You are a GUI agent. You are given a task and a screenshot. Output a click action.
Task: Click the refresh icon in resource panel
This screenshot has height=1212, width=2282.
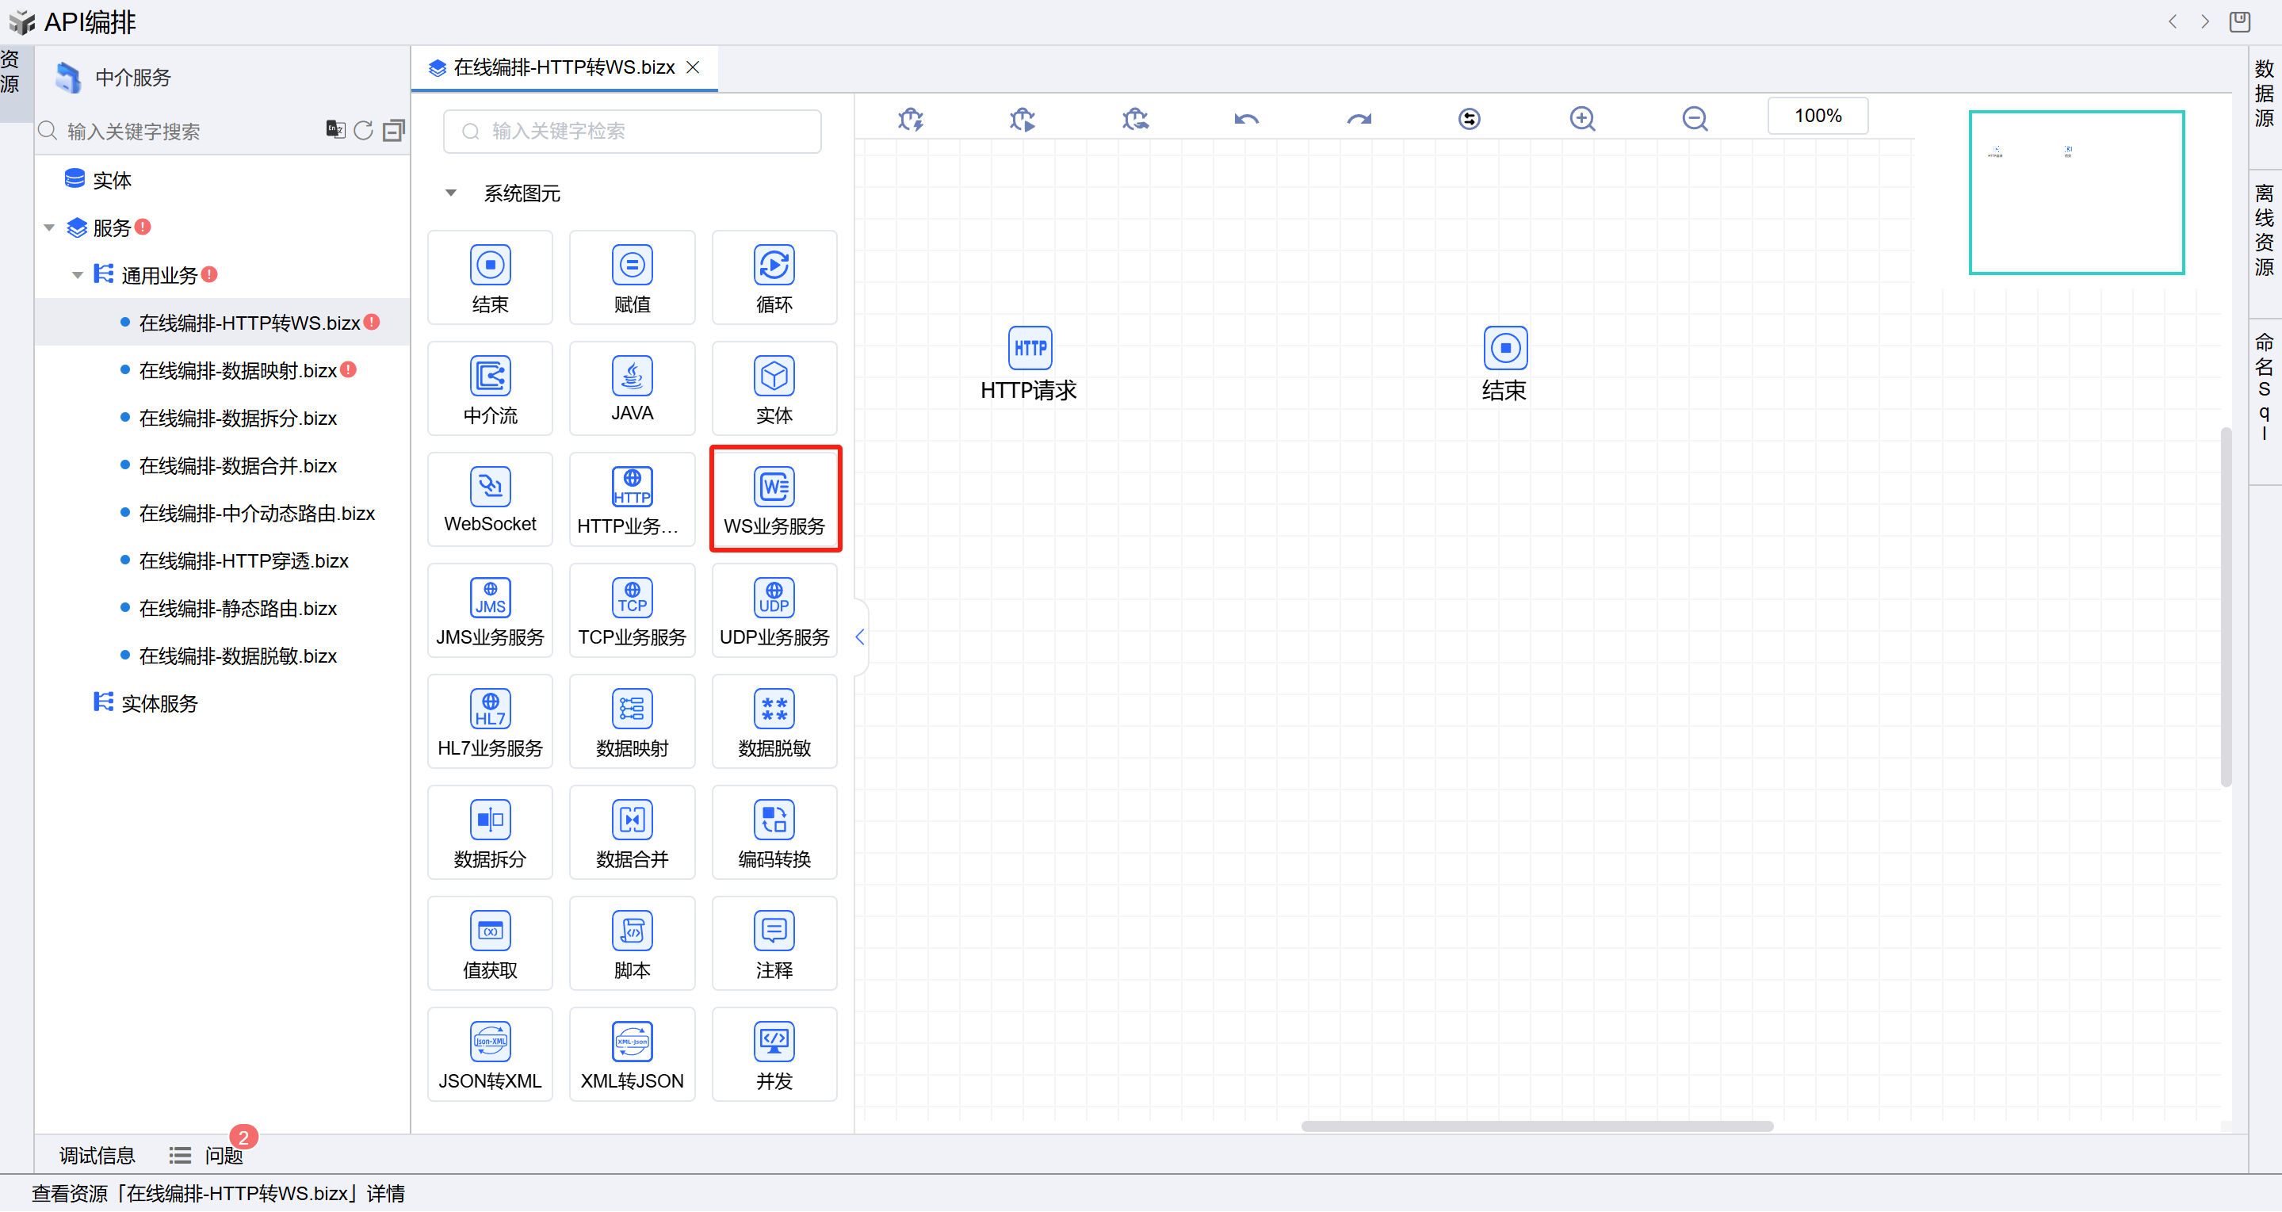363,131
